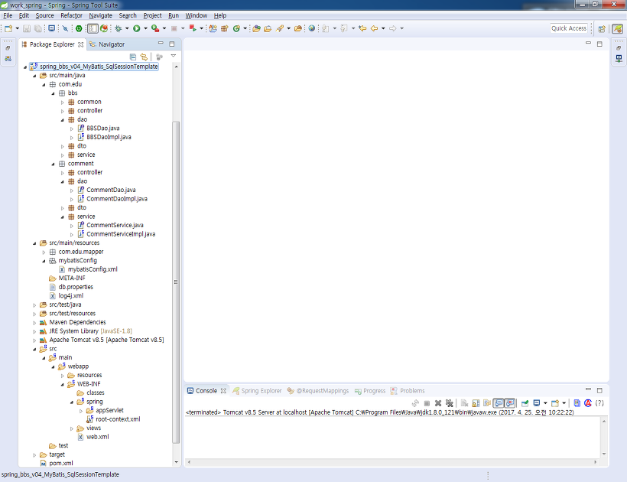Open New file dropdown arrow
627x482 pixels.
click(x=17, y=28)
